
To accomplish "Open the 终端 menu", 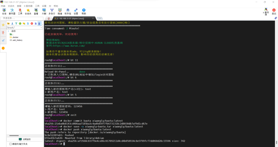I will point(3,6).
